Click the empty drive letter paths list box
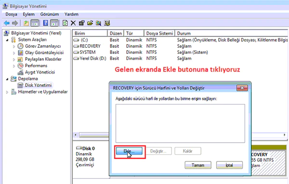 [180, 123]
